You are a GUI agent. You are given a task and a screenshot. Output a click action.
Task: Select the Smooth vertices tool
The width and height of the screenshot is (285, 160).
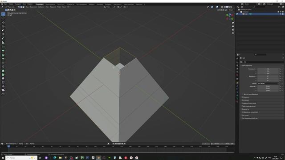pyautogui.click(x=3, y=78)
